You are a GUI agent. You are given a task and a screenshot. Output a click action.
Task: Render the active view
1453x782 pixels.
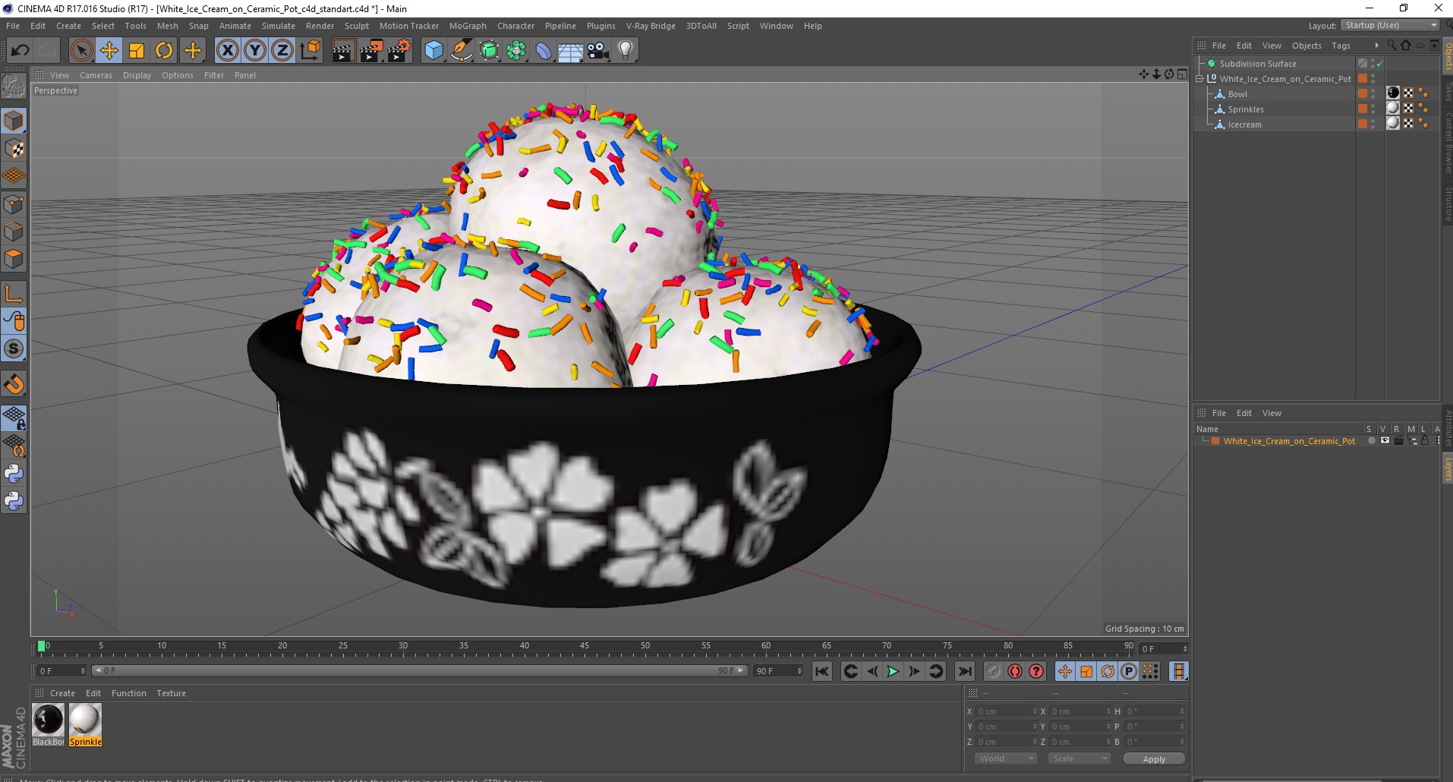tap(343, 51)
